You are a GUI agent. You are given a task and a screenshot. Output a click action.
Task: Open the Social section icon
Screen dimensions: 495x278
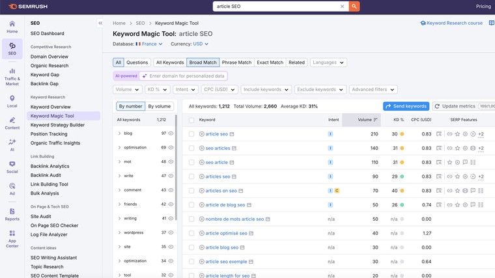tap(12, 167)
